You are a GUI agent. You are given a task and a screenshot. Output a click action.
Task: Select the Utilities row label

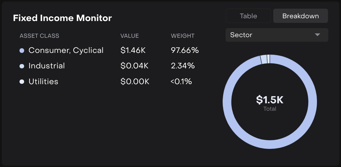pos(43,82)
